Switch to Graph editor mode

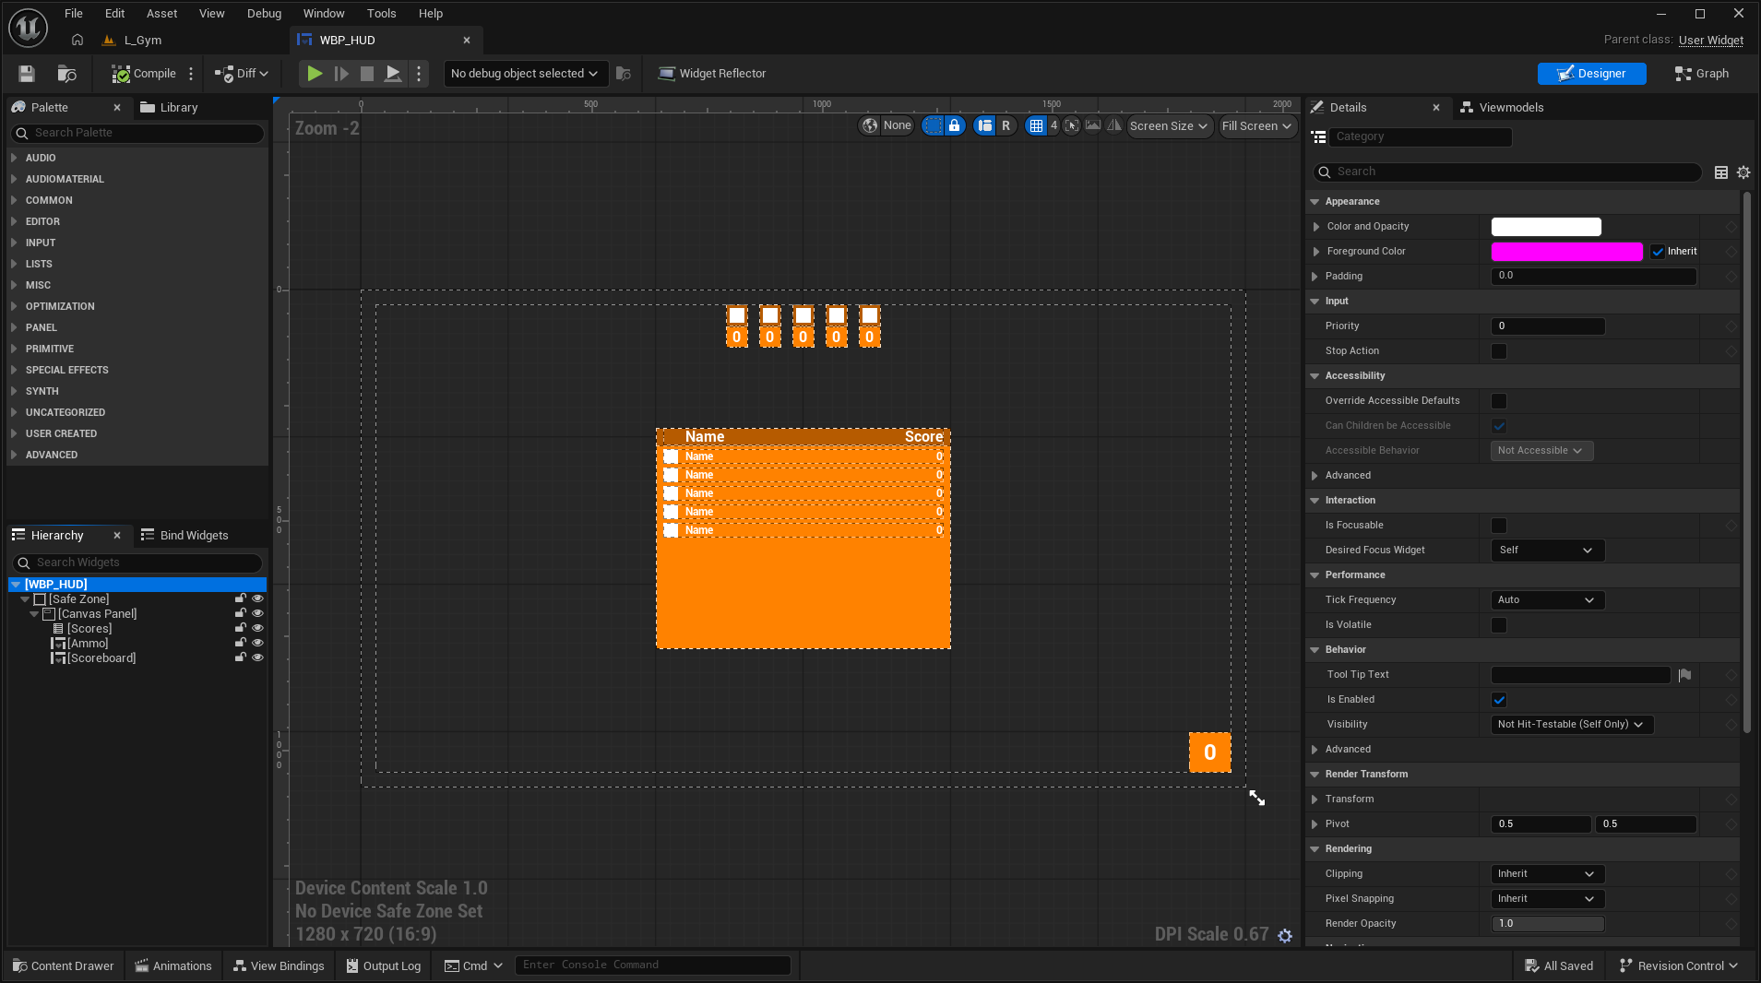tap(1702, 74)
